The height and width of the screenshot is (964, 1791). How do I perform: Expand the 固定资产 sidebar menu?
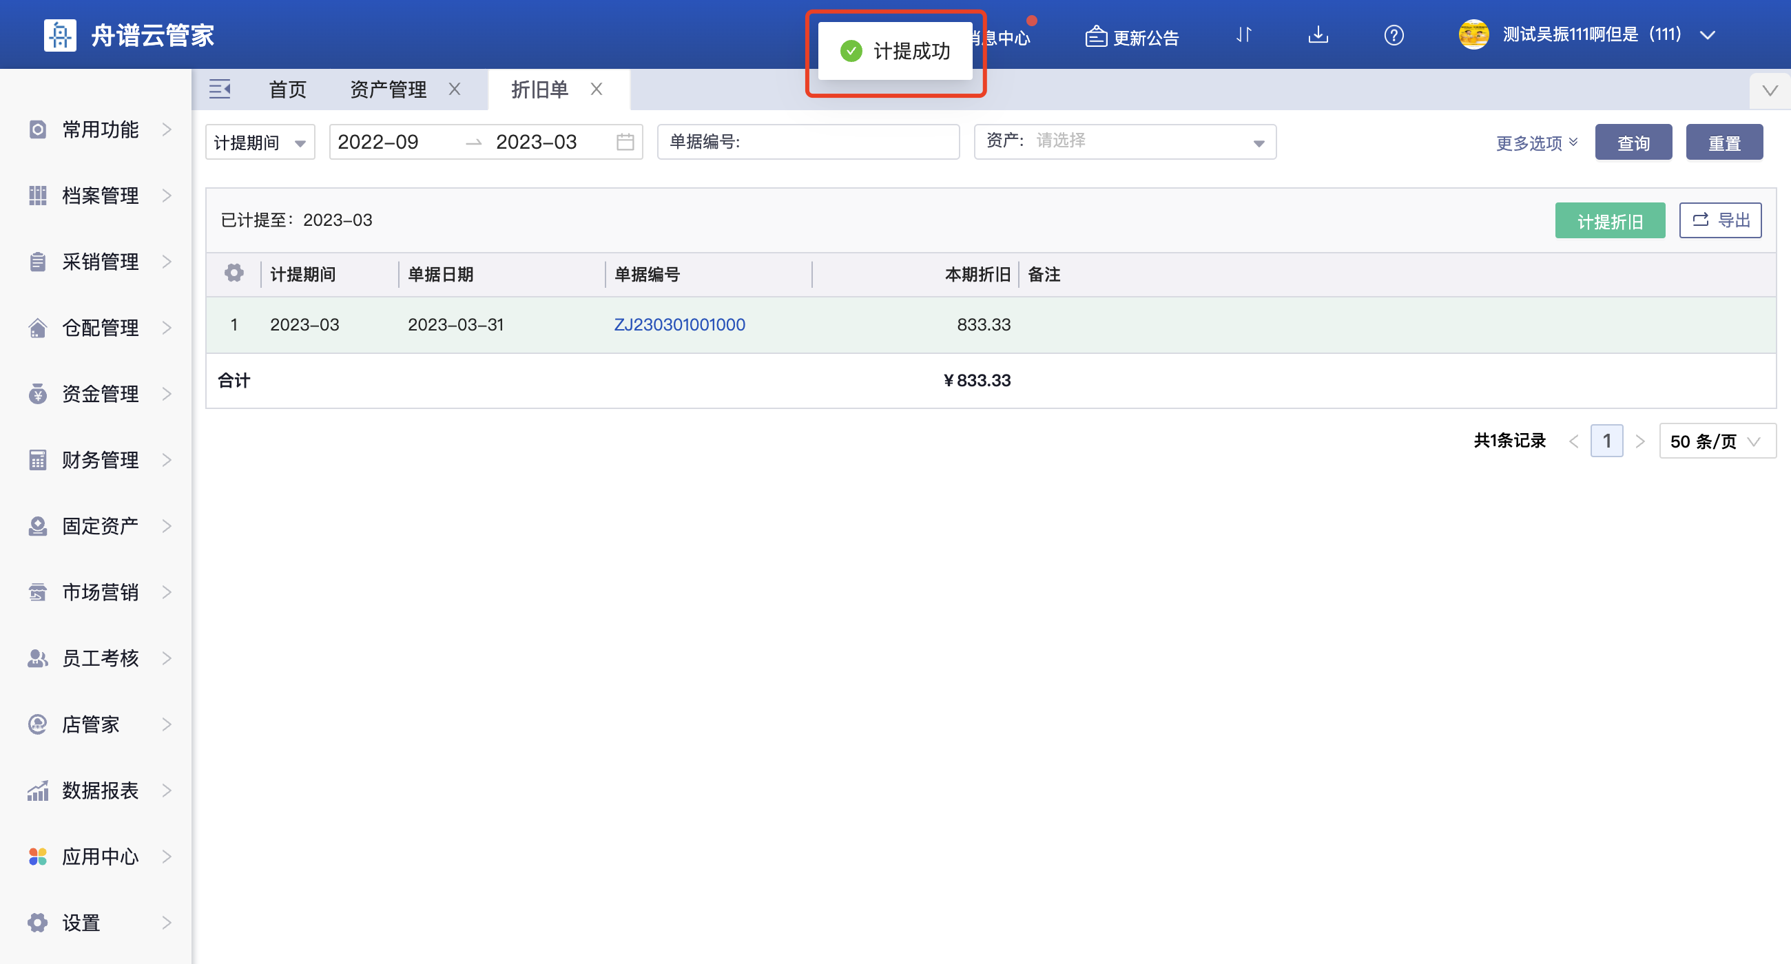(x=99, y=526)
